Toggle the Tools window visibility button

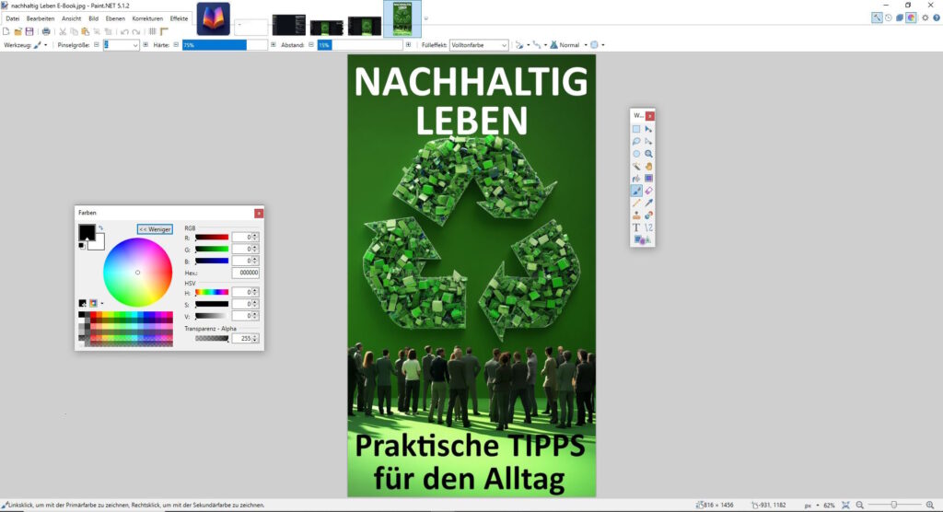click(x=877, y=17)
